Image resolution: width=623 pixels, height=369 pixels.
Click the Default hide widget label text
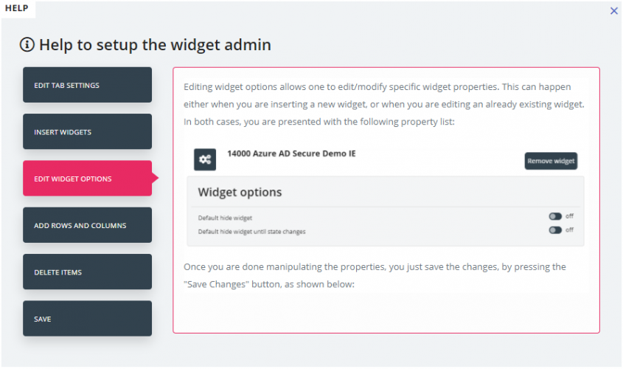(225, 218)
